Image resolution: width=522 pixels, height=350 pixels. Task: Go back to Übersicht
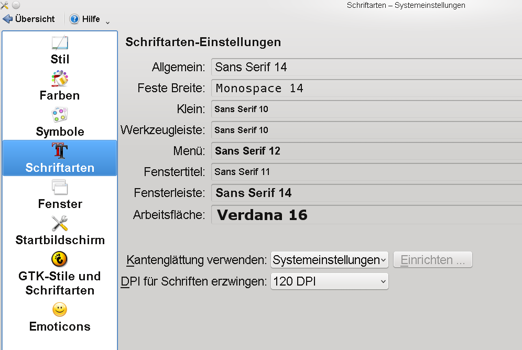tap(29, 19)
